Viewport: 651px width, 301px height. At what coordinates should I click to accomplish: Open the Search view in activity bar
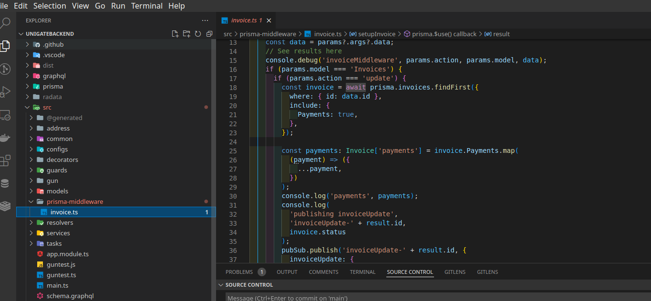pos(5,23)
